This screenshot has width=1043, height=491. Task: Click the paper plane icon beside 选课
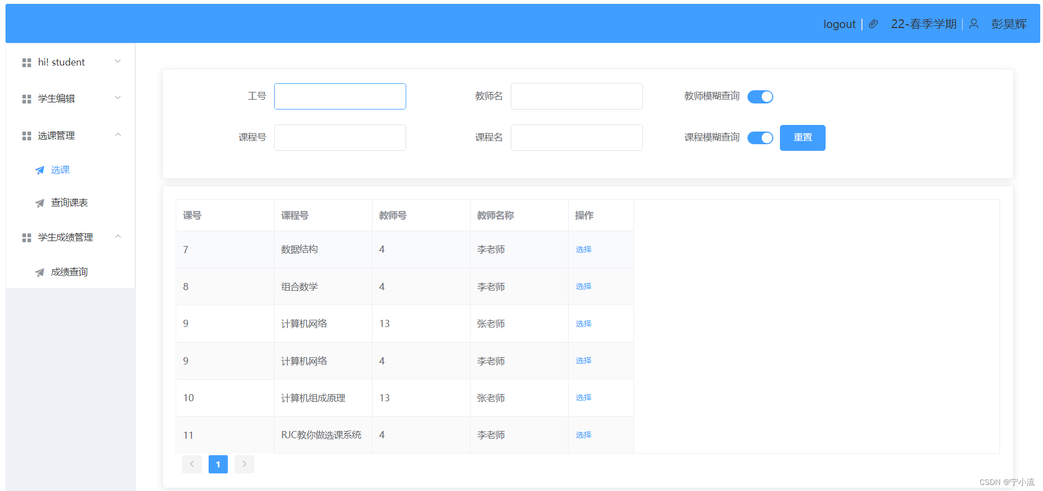[40, 171]
